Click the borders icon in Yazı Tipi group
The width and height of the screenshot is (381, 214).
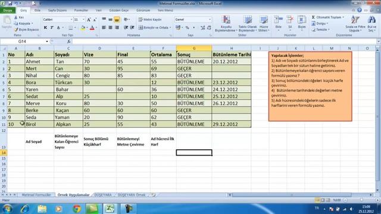(70, 28)
